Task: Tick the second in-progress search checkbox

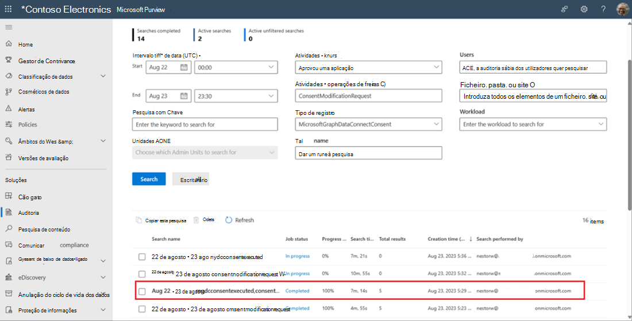Action: [x=142, y=274]
